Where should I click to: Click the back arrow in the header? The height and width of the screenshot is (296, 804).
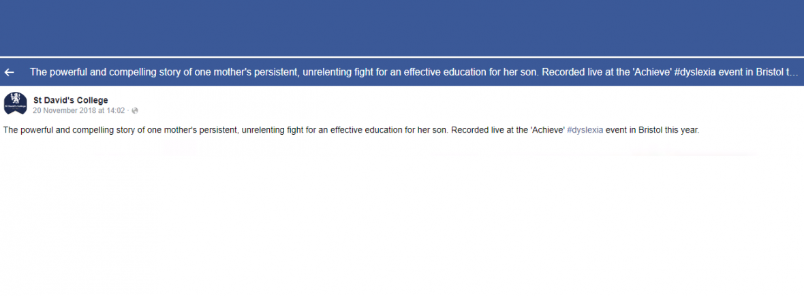(10, 72)
